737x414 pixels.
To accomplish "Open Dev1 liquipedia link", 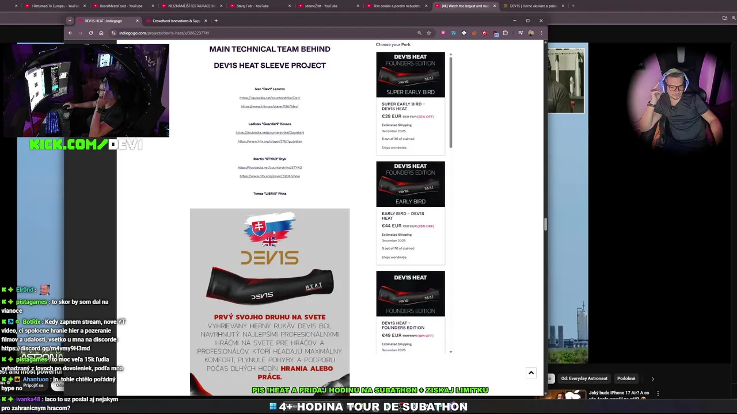I will pyautogui.click(x=269, y=98).
